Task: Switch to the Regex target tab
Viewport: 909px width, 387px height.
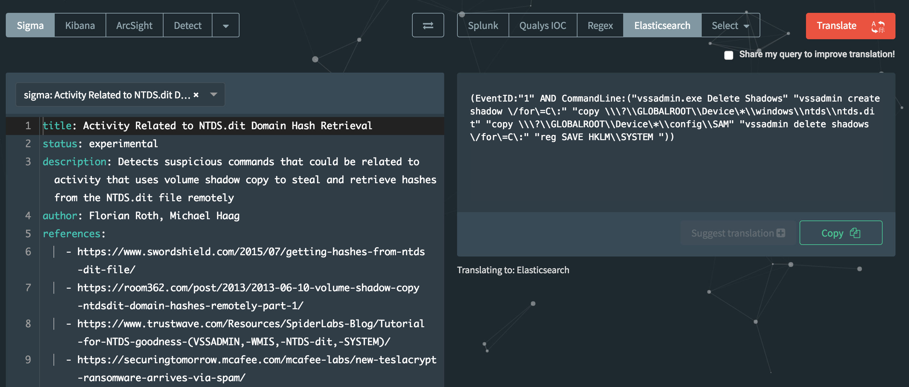Action: (x=600, y=25)
